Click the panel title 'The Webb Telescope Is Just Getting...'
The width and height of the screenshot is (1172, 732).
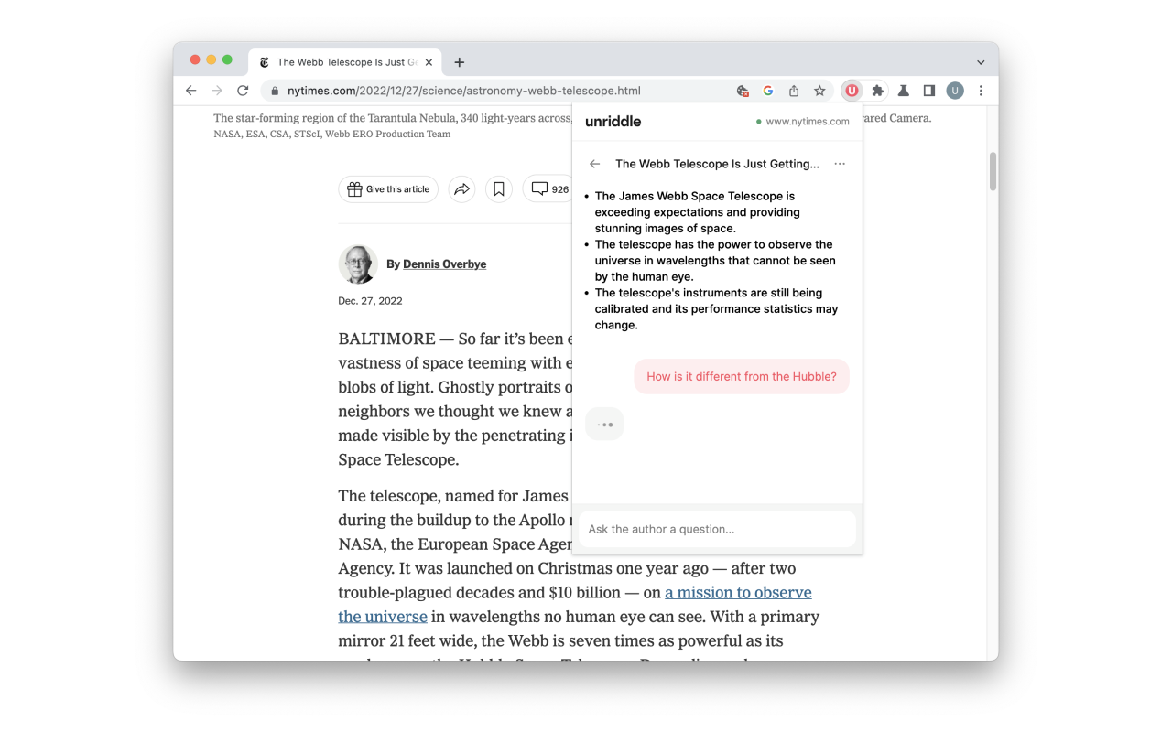pos(717,164)
